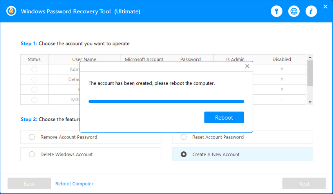Select the fourth account row radio button
The image size is (333, 194).
[34, 100]
